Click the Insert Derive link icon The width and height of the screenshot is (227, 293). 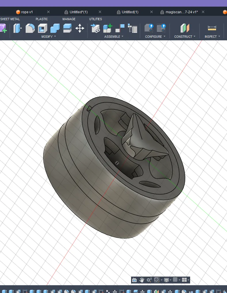pyautogui.click(x=95, y=28)
